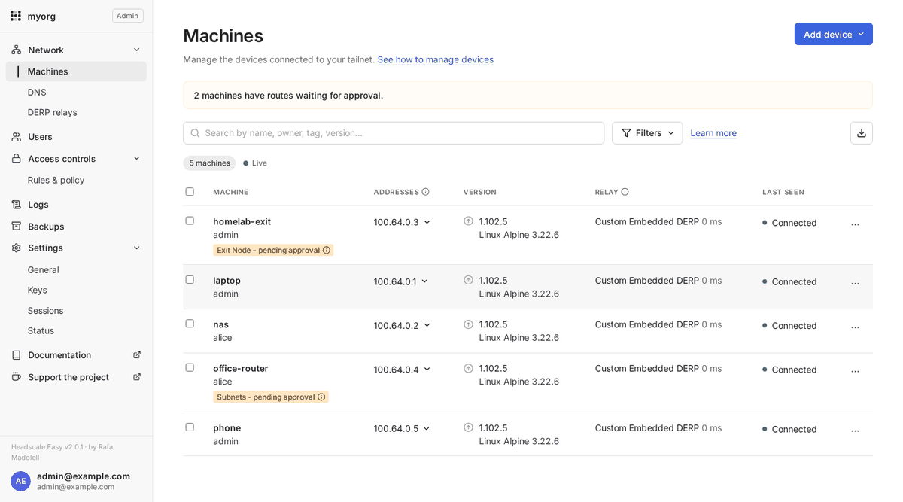Click the Relay column info icon

(625, 192)
